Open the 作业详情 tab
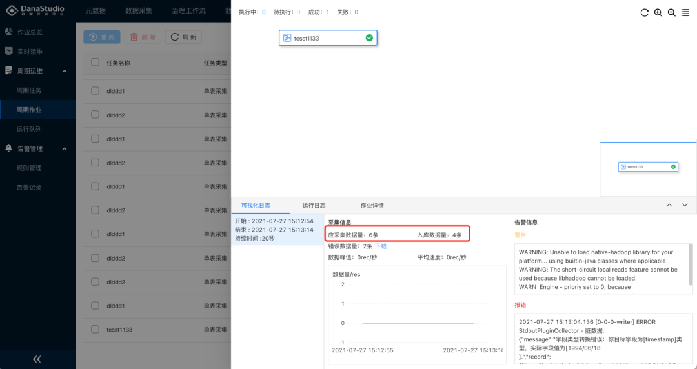This screenshot has width=697, height=369. click(372, 205)
